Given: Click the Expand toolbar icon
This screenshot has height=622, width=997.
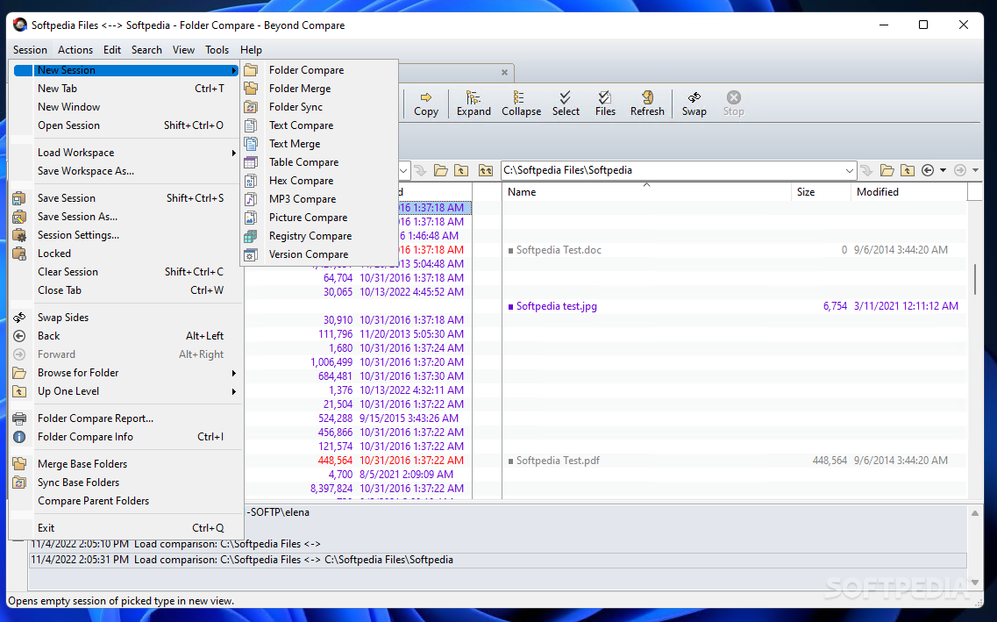Looking at the screenshot, I should (x=474, y=104).
